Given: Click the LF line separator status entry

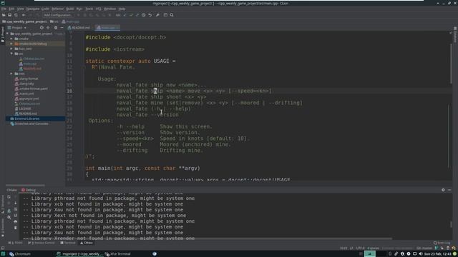Looking at the screenshot, I should (x=351, y=248).
